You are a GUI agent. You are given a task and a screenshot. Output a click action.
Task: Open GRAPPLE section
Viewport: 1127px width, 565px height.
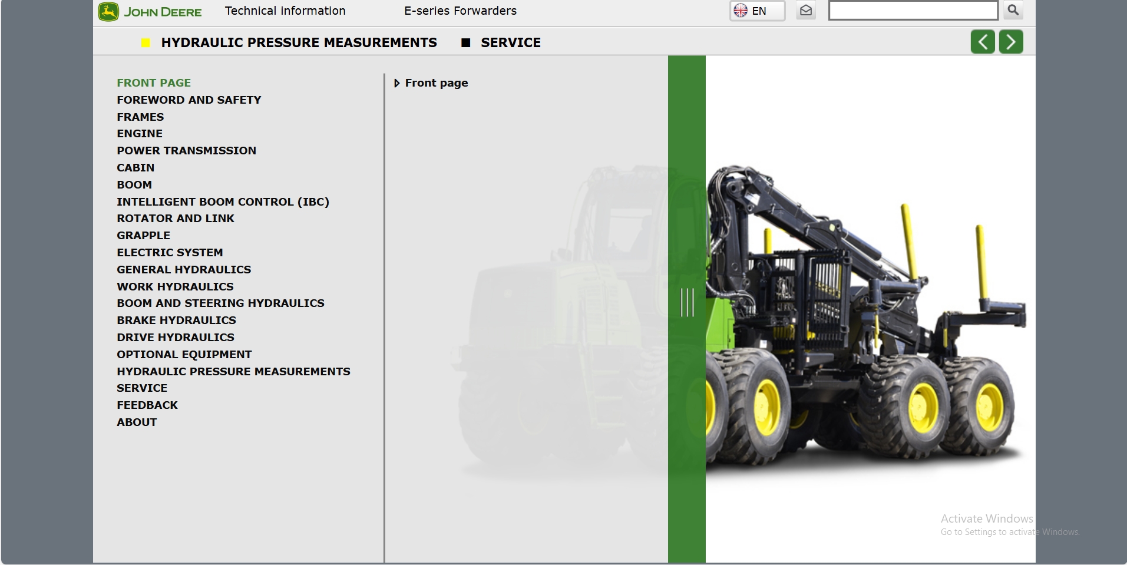[143, 236]
